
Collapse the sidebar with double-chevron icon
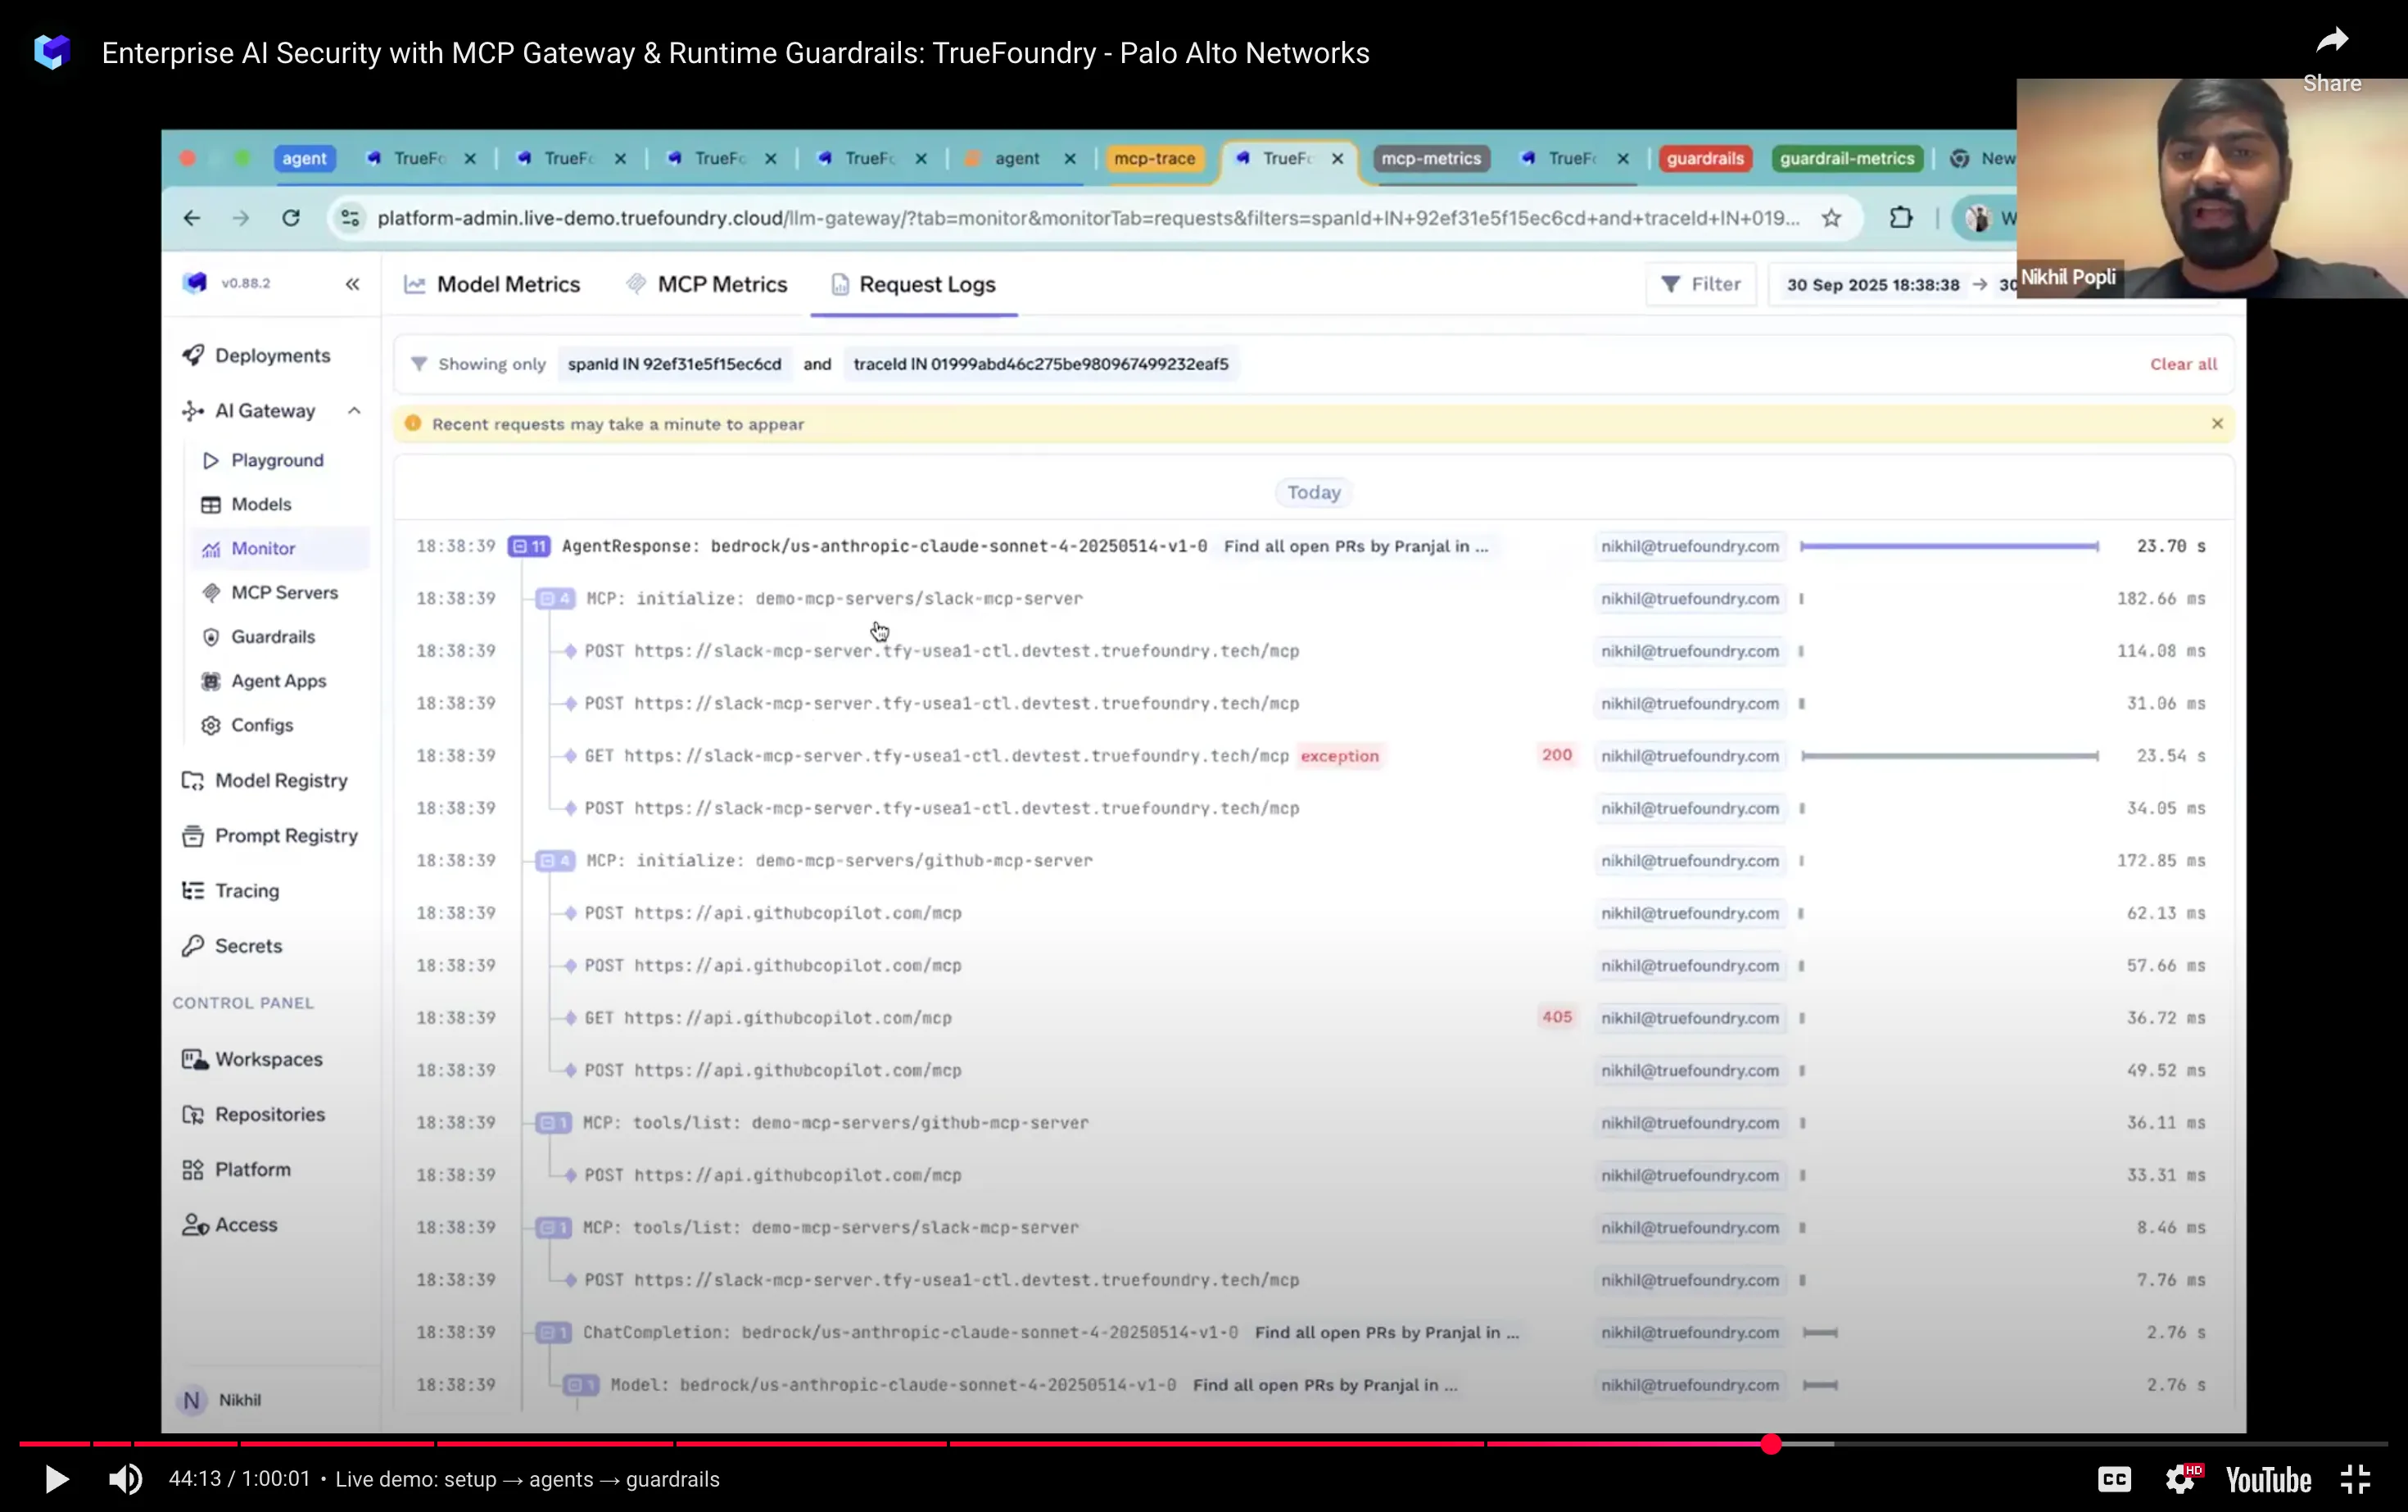click(x=352, y=284)
